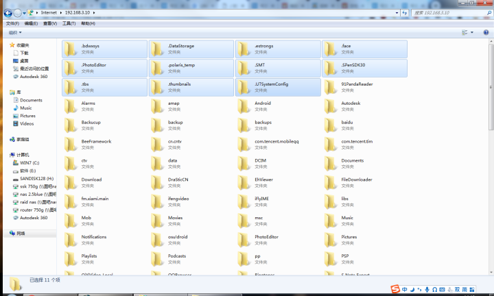Select the .DataStorage folder icon

coord(157,49)
